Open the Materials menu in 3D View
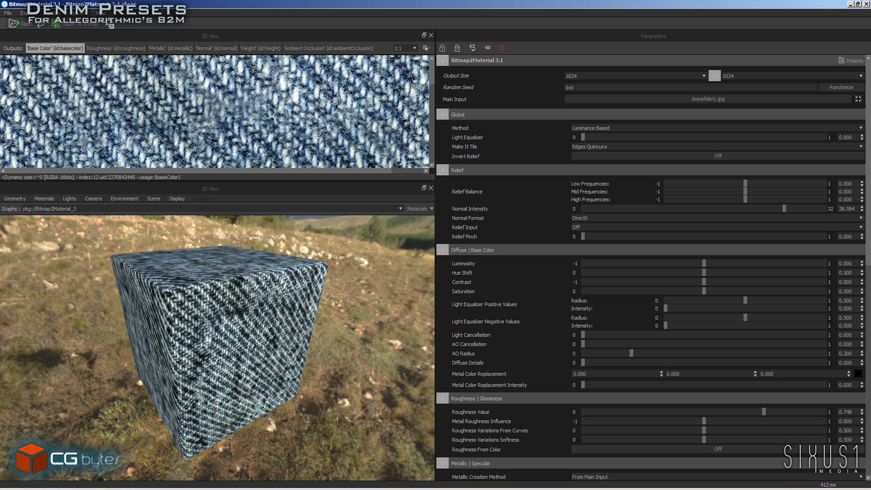The image size is (871, 490). 44,199
